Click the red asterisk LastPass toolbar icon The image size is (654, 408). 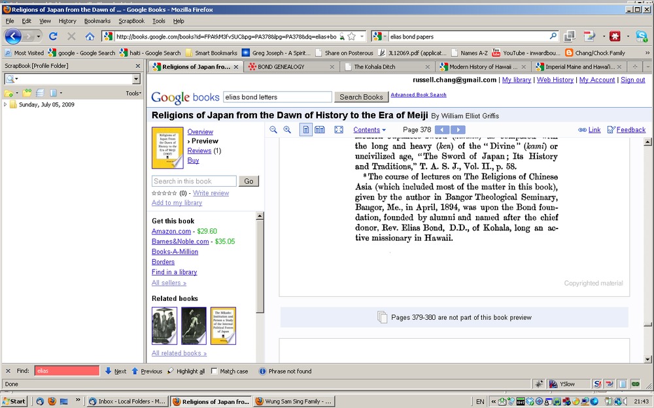(x=615, y=37)
